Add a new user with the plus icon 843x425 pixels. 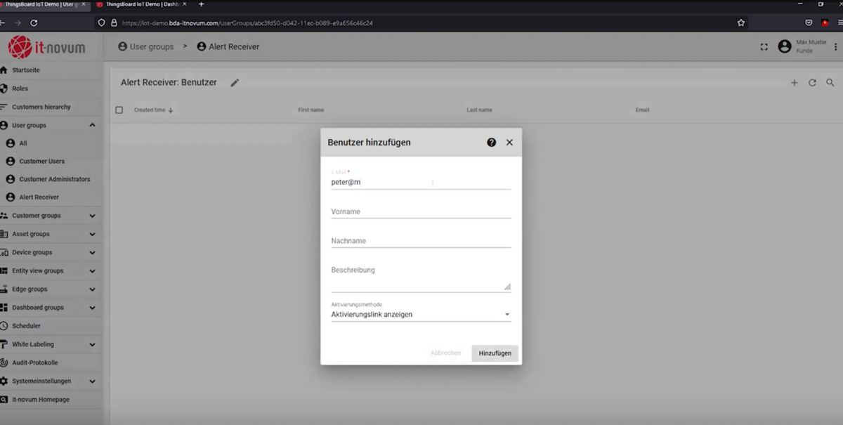(x=794, y=82)
